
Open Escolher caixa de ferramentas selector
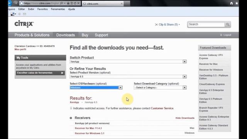(40, 73)
